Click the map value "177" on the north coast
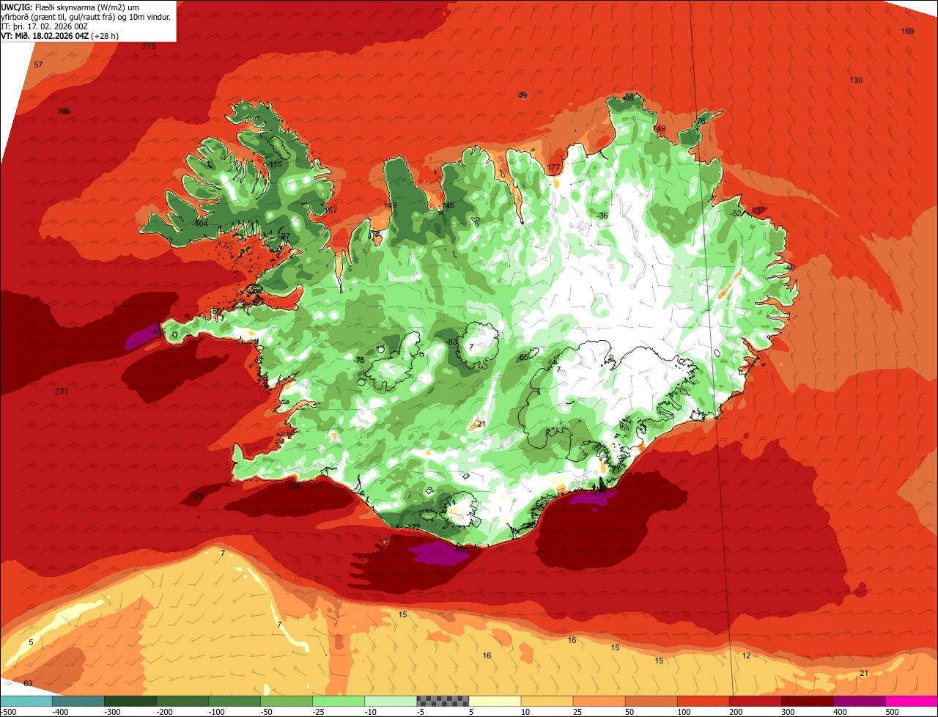Screen dimensions: 938x717 point(553,168)
